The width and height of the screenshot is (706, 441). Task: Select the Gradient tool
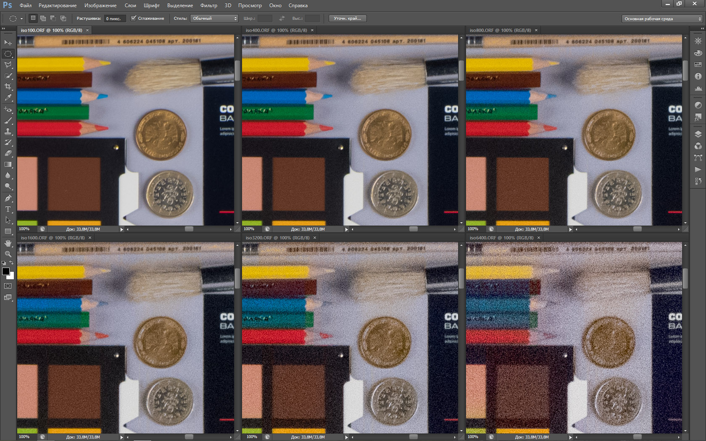(x=8, y=165)
